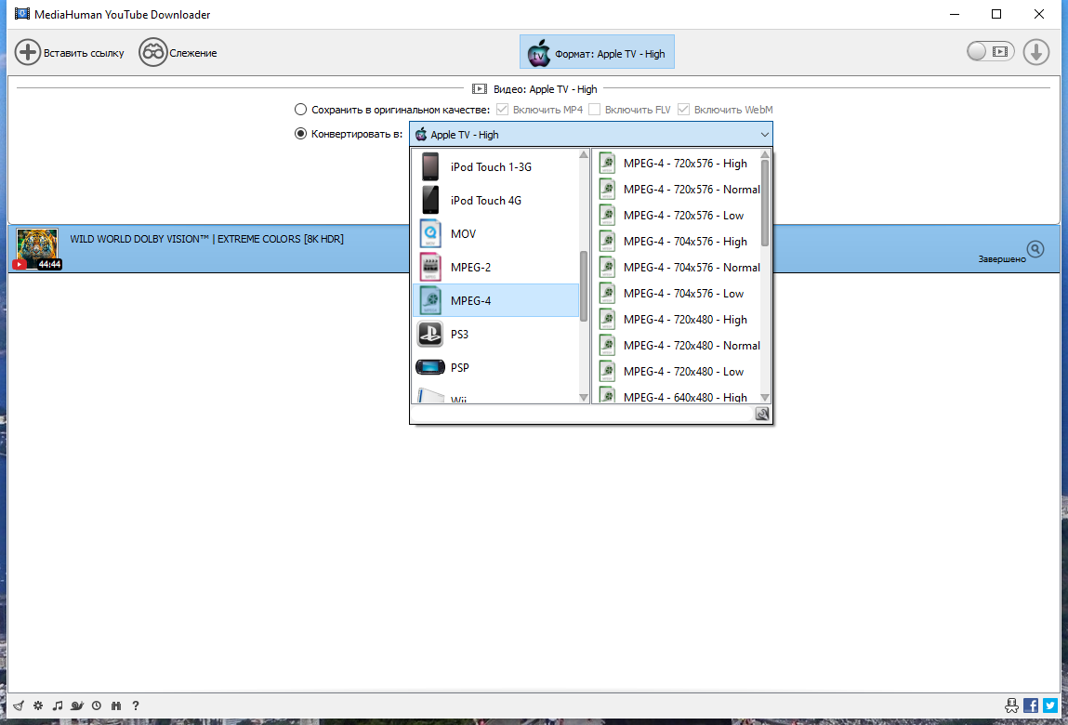Select highlighted MPEG-4 format category

pos(495,300)
